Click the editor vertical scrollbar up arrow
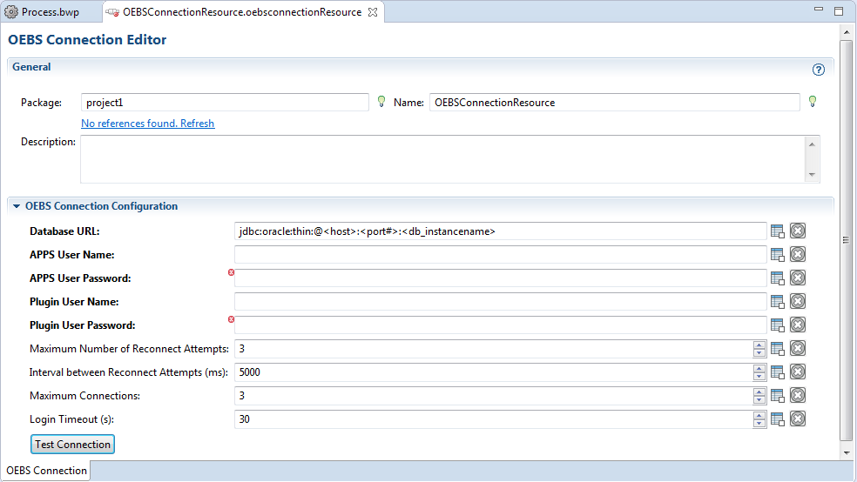Viewport: 857px width, 482px height. (x=846, y=31)
